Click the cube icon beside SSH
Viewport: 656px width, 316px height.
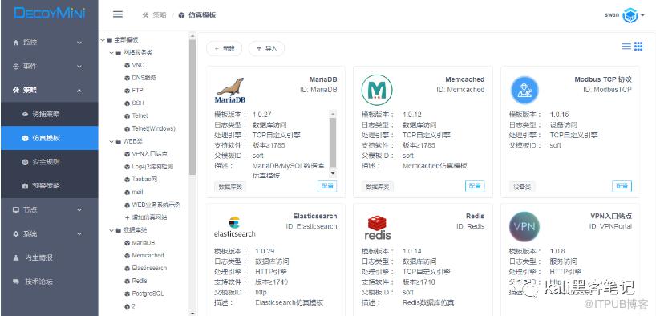pos(128,103)
